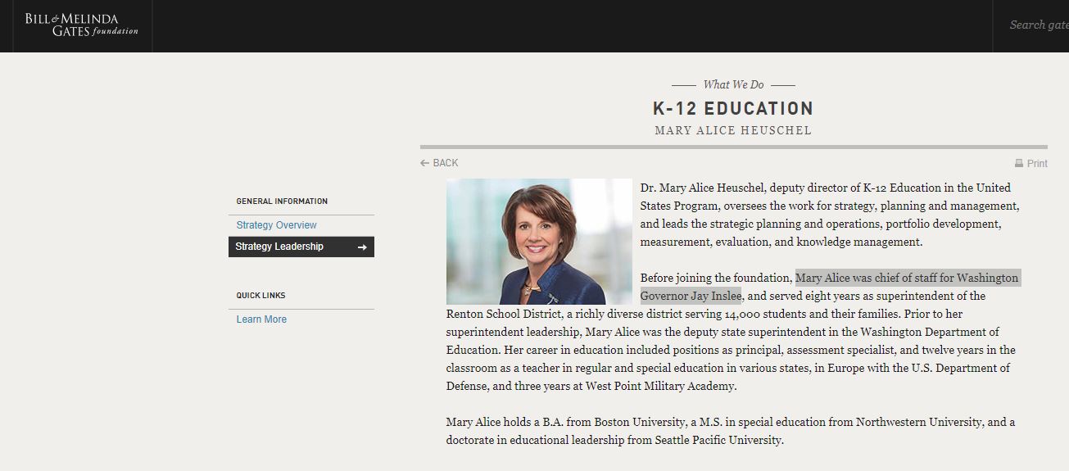The height and width of the screenshot is (471, 1069).
Task: Click the Bill & Melinda Gates Foundation logo
Action: pos(81,25)
